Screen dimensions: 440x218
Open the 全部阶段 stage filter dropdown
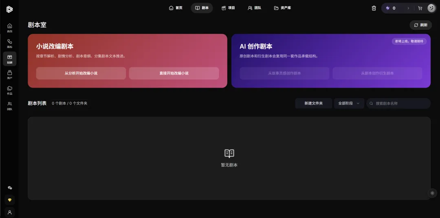[x=349, y=103]
